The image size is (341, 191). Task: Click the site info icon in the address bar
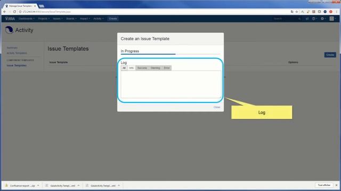(x=20, y=12)
